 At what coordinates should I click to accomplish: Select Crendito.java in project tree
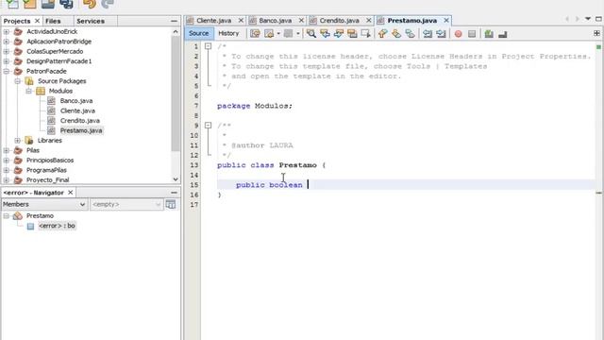point(79,121)
